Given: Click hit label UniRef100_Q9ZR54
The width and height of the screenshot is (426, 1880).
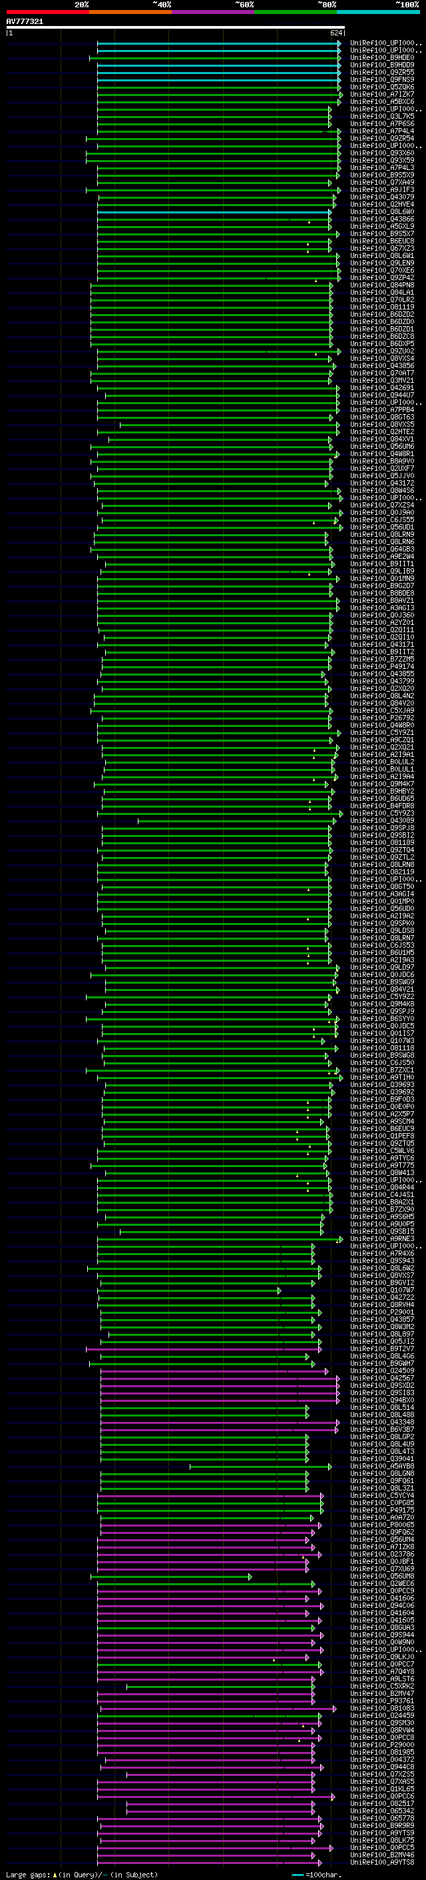Looking at the screenshot, I should pyautogui.click(x=381, y=139).
